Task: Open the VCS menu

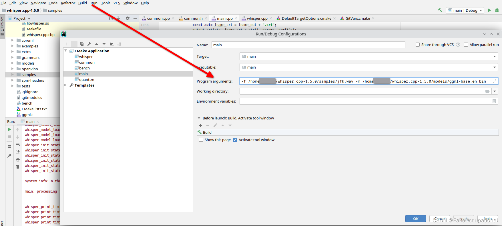Action: pyautogui.click(x=117, y=3)
